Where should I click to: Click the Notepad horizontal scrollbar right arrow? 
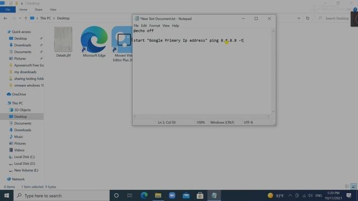(x=268, y=117)
